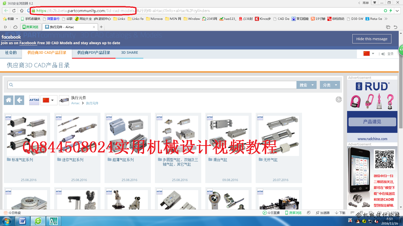Click 加速器 in status bar
The width and height of the screenshot is (403, 226).
pos(323,213)
